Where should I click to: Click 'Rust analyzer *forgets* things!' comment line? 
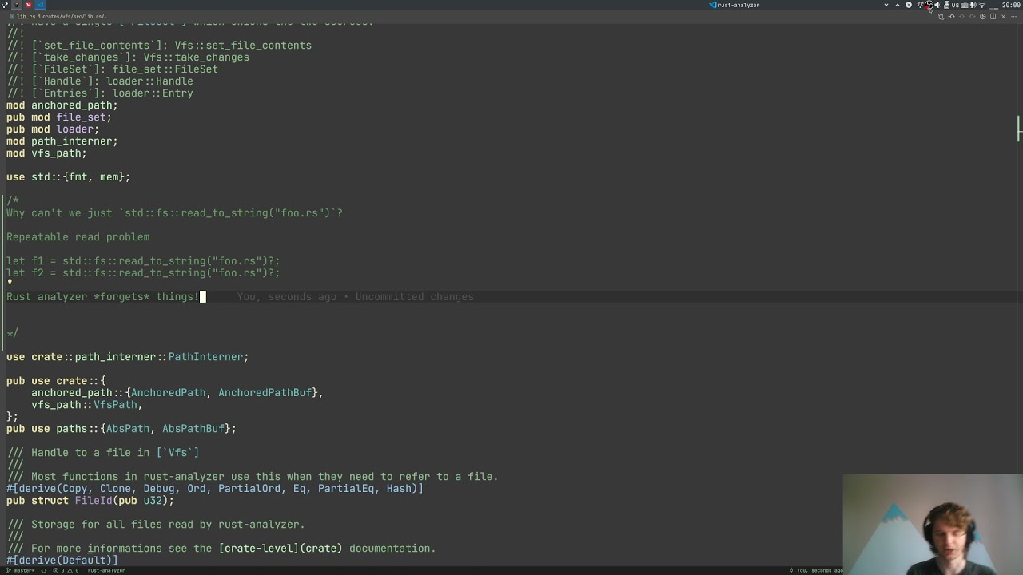(102, 297)
